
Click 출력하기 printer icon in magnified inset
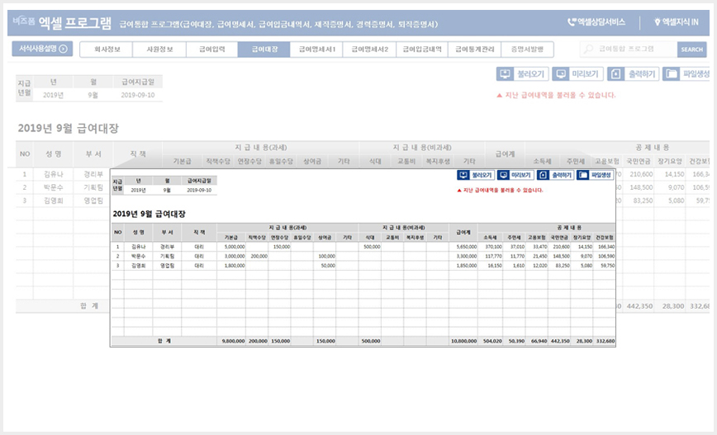point(543,175)
